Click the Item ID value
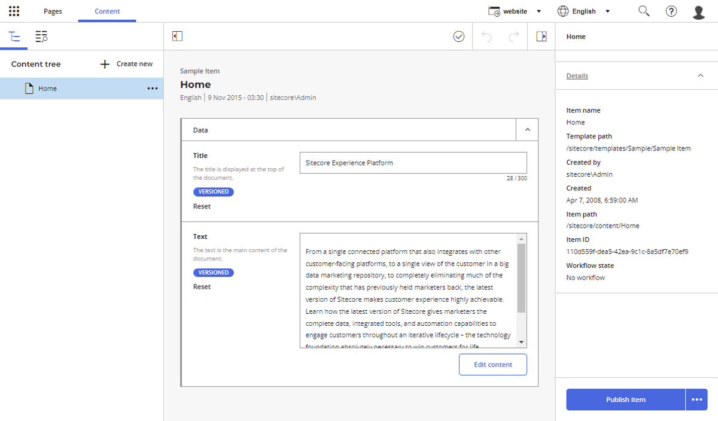The width and height of the screenshot is (718, 421). pyautogui.click(x=627, y=252)
